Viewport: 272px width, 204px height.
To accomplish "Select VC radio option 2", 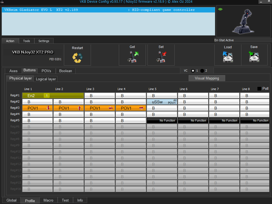I will pos(202,71).
